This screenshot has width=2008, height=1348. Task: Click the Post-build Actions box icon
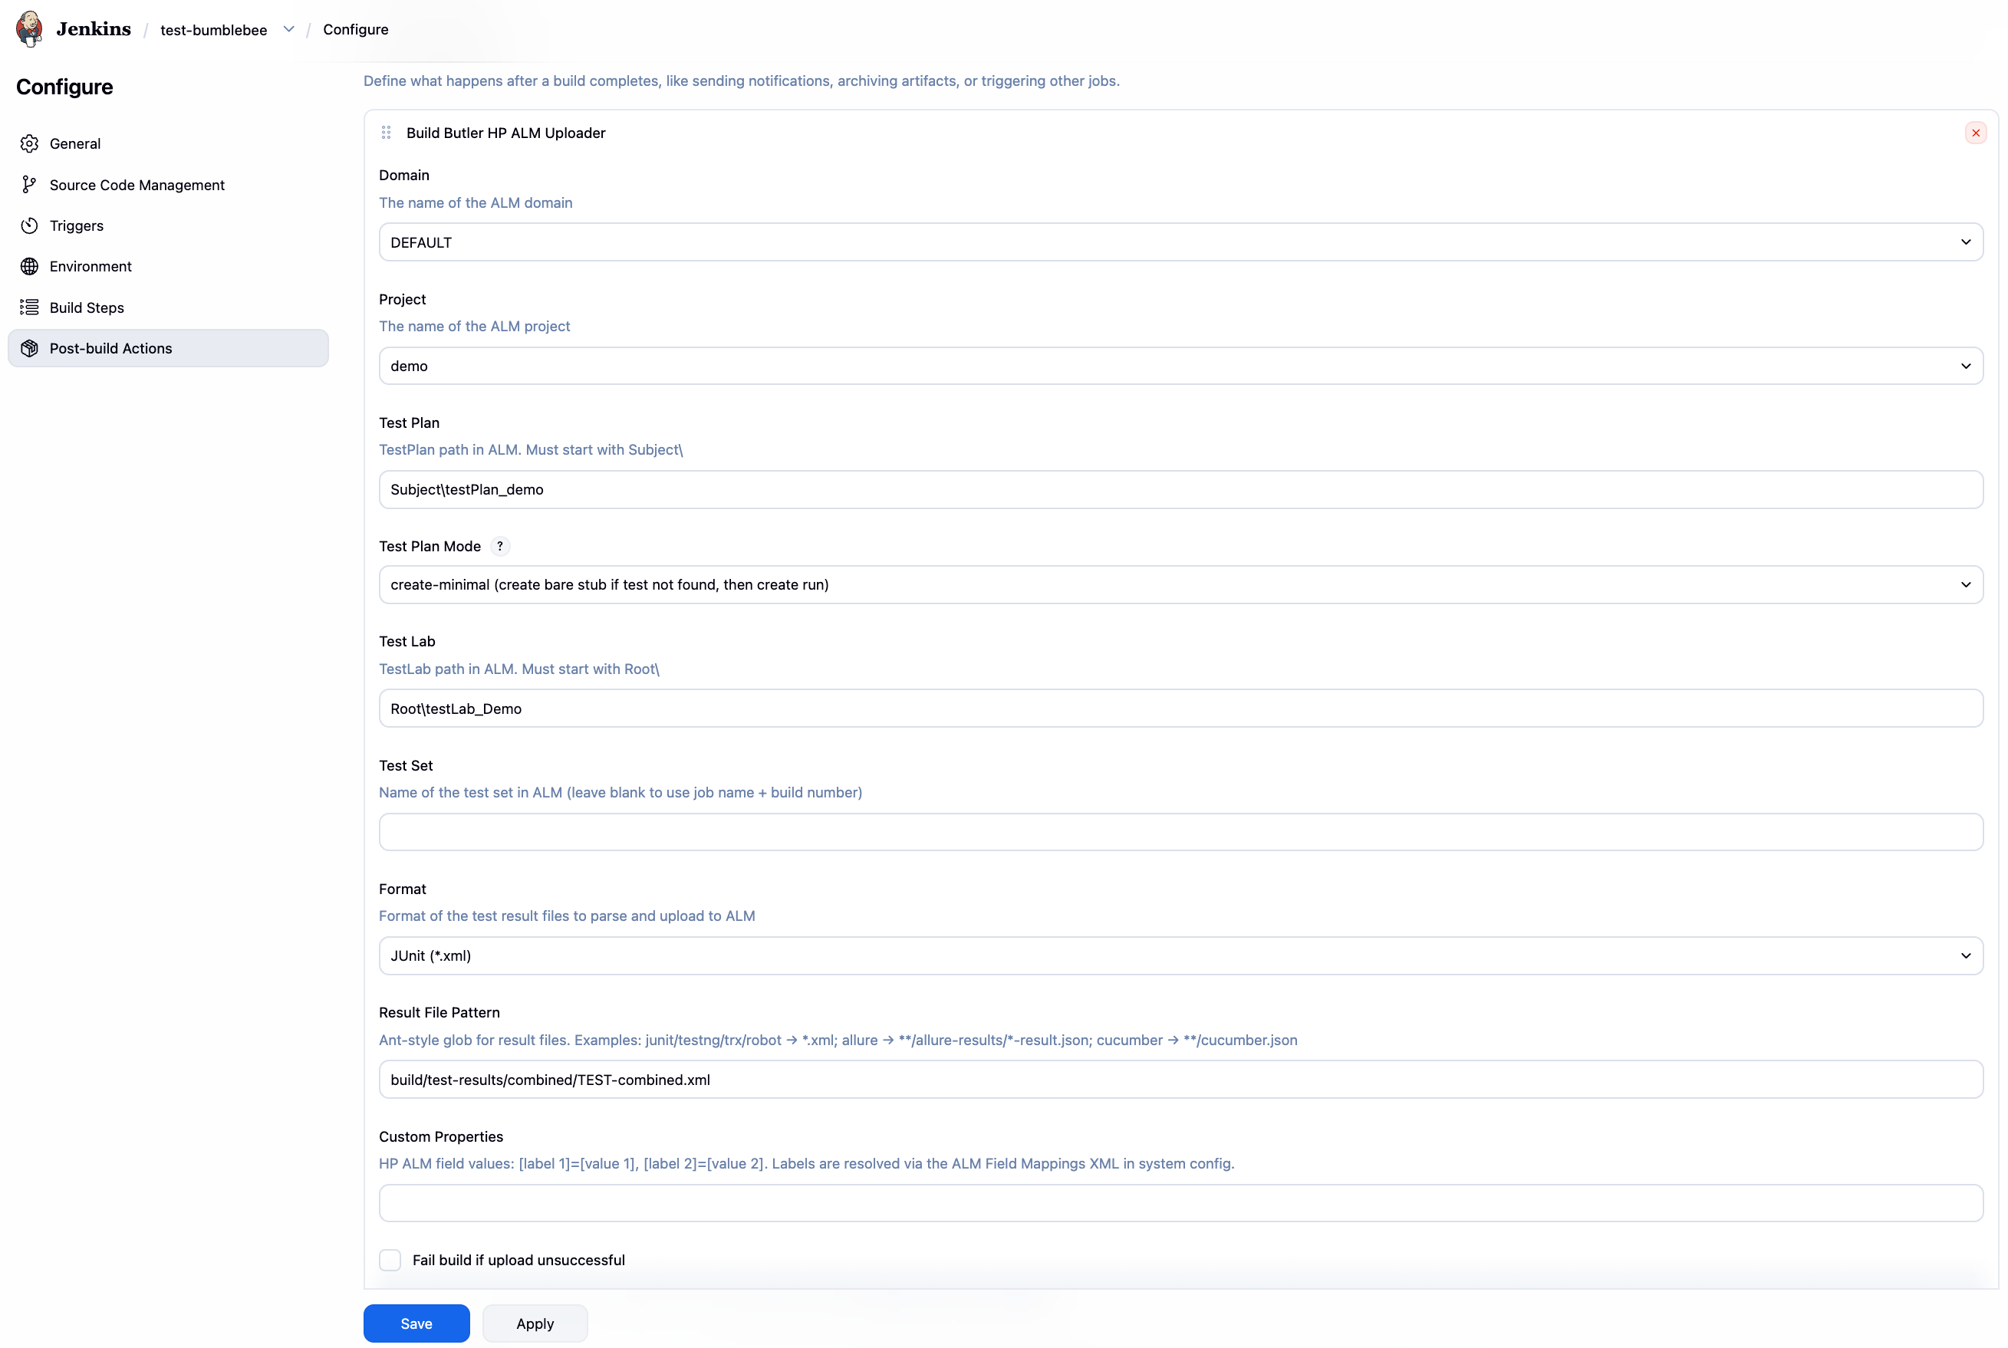click(x=30, y=348)
